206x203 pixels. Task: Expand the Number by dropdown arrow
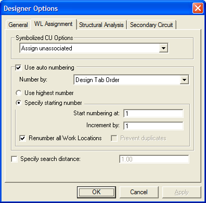pos(184,80)
